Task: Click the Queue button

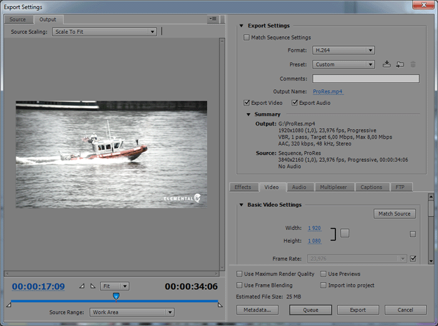Action: [310, 310]
